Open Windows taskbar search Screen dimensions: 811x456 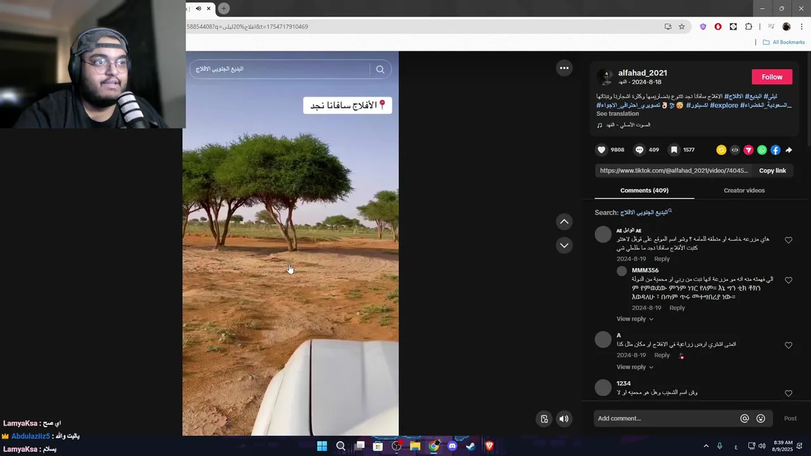point(341,446)
